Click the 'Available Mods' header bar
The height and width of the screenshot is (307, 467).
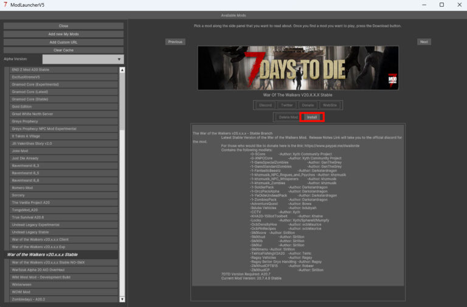pyautogui.click(x=233, y=15)
